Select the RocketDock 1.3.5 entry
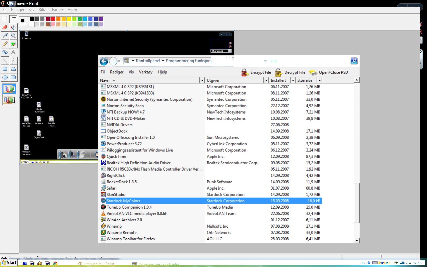Image resolution: width=427 pixels, height=267 pixels. point(121,182)
